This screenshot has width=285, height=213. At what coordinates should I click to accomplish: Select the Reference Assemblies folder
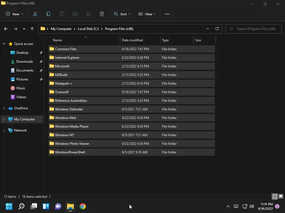(x=132, y=100)
